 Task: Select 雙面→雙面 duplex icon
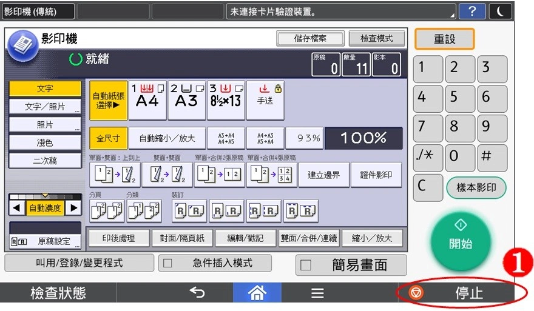(167, 175)
